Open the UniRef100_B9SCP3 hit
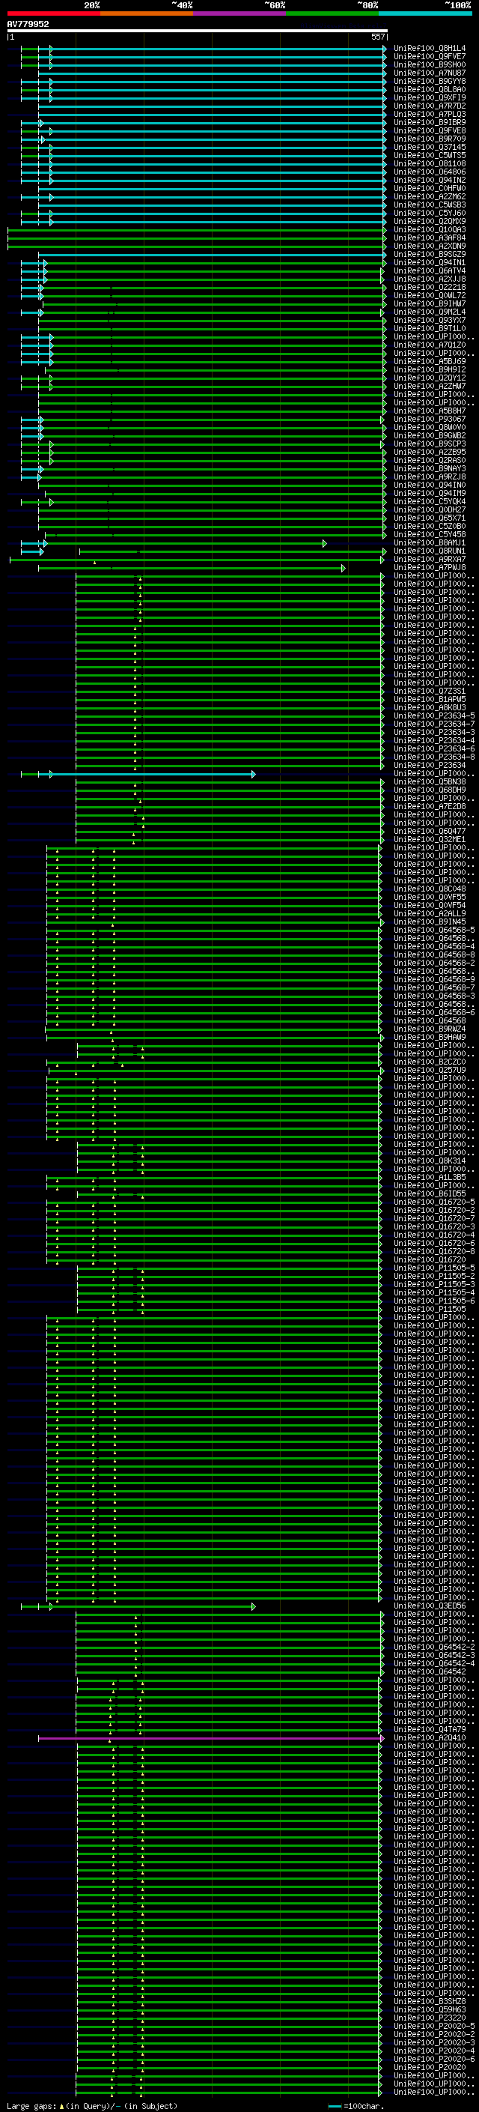 pos(430,444)
